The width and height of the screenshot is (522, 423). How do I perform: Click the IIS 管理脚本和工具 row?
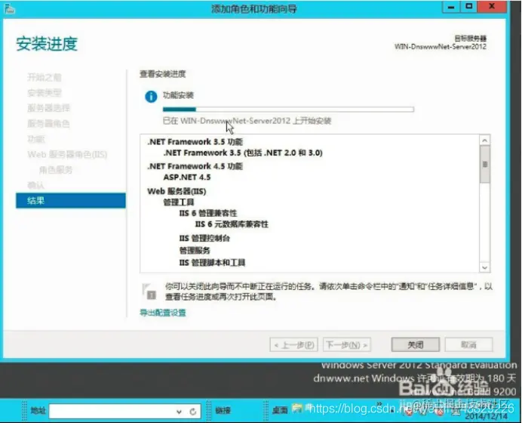pyautogui.click(x=213, y=263)
